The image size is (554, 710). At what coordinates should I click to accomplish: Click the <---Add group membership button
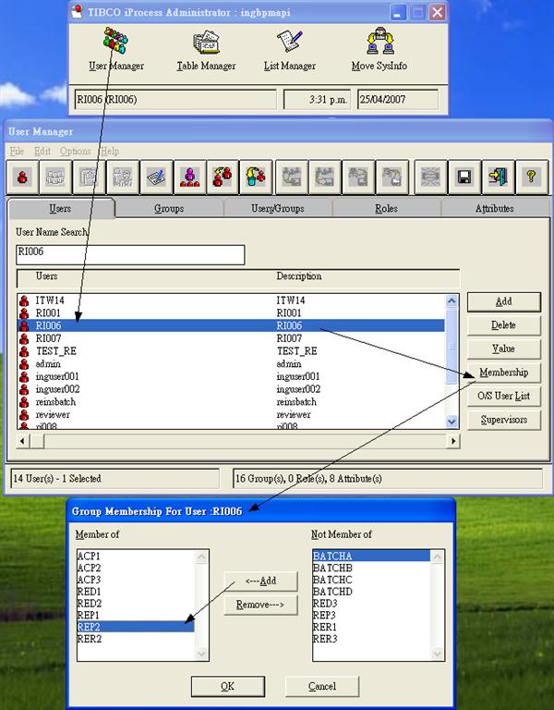tap(261, 581)
